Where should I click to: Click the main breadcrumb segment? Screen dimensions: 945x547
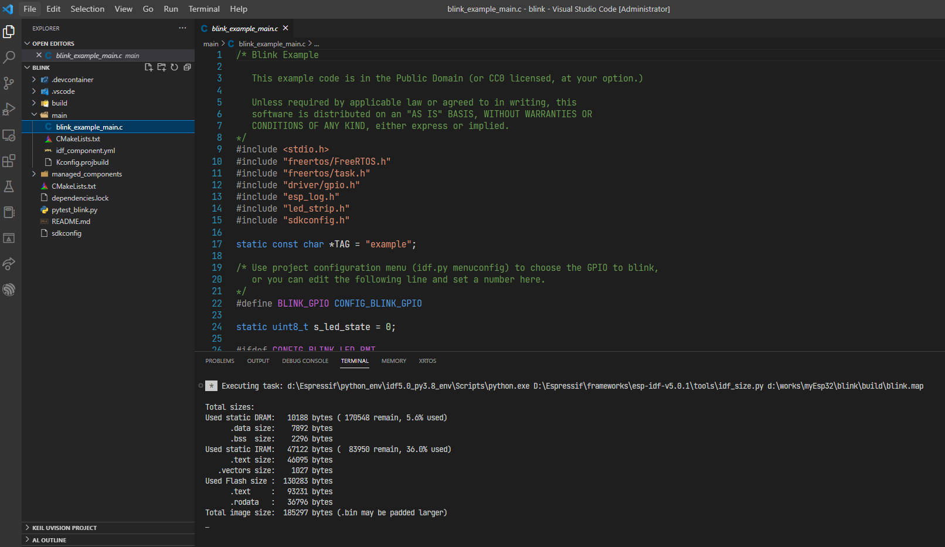click(x=210, y=44)
